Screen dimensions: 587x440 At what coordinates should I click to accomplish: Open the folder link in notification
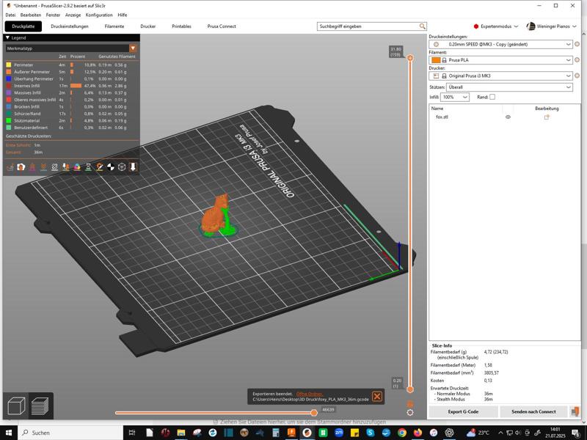tap(309, 394)
